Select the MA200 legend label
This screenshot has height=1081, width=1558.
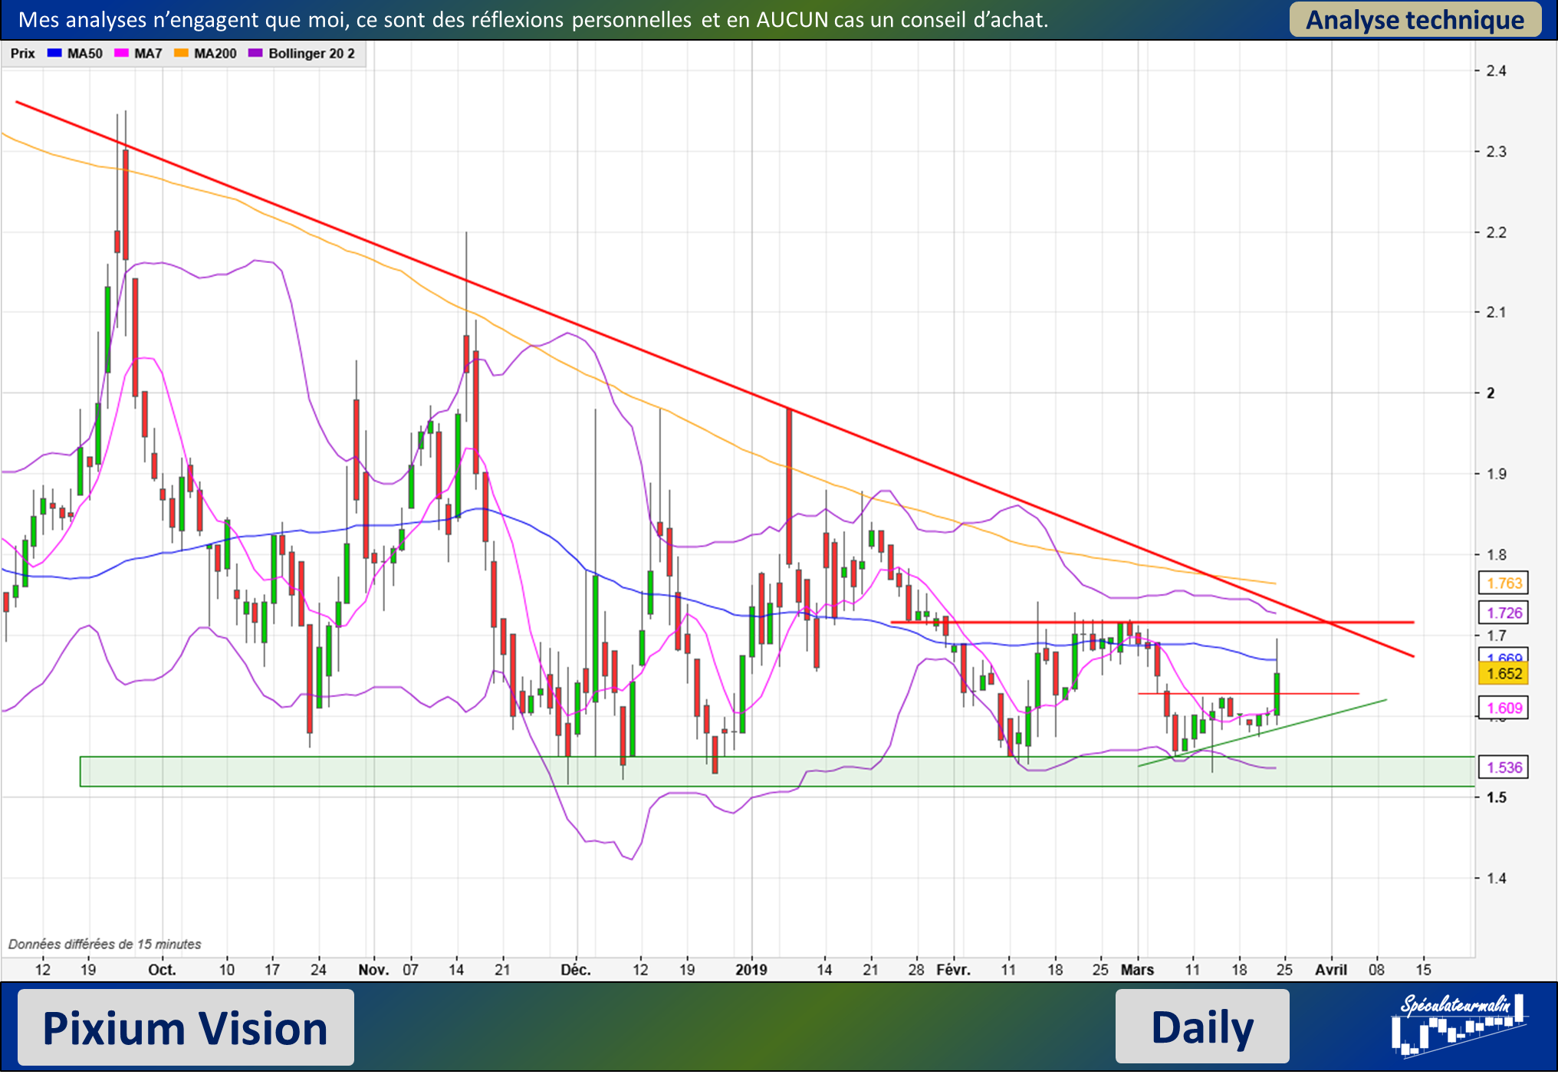[215, 54]
